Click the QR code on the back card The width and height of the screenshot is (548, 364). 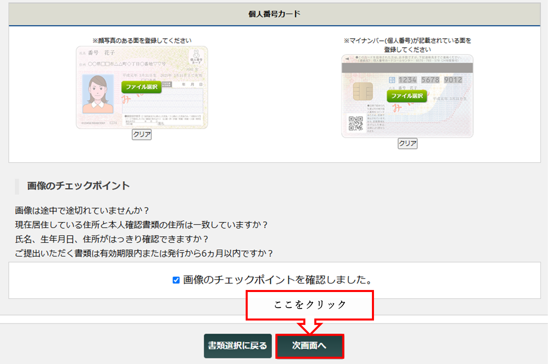pyautogui.click(x=356, y=123)
